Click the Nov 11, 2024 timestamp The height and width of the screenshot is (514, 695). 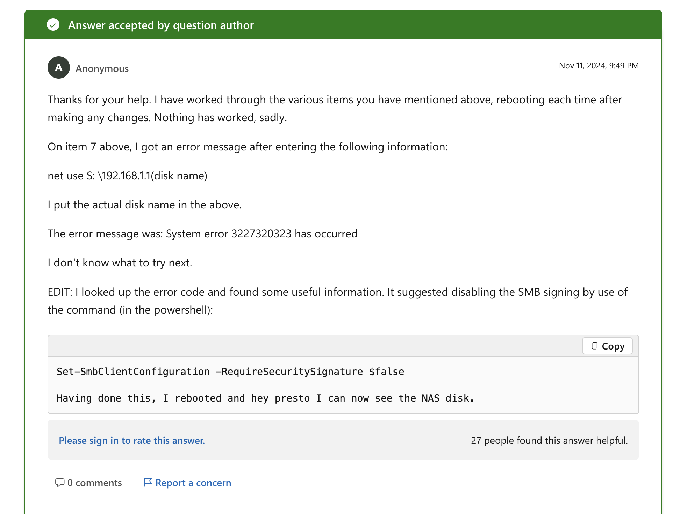(599, 66)
